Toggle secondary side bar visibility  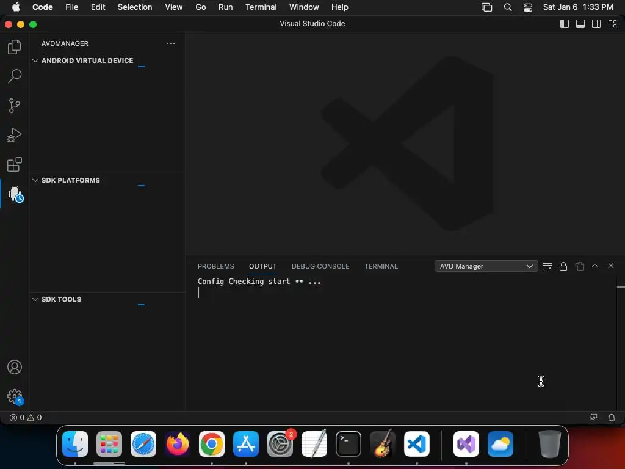596,24
